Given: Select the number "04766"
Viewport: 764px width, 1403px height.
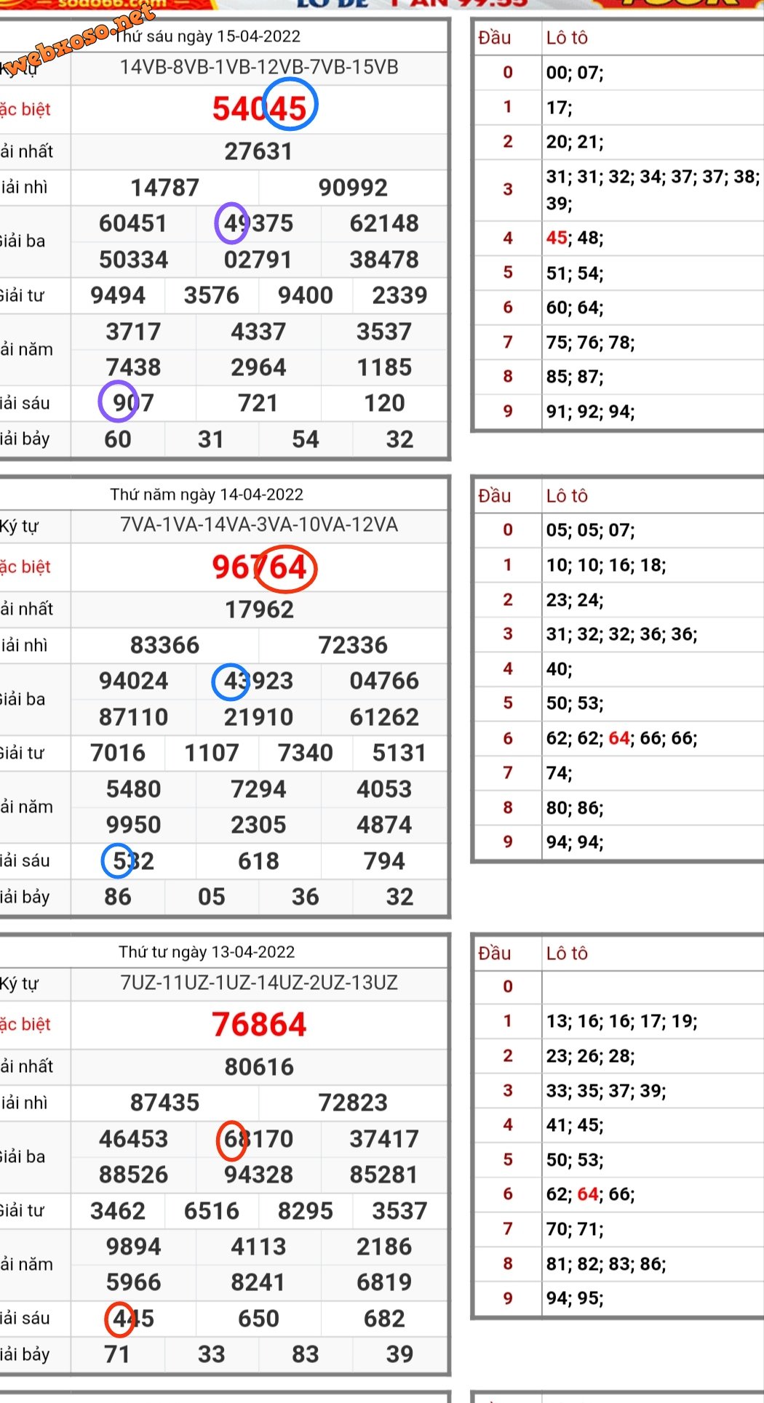Looking at the screenshot, I should point(384,681).
